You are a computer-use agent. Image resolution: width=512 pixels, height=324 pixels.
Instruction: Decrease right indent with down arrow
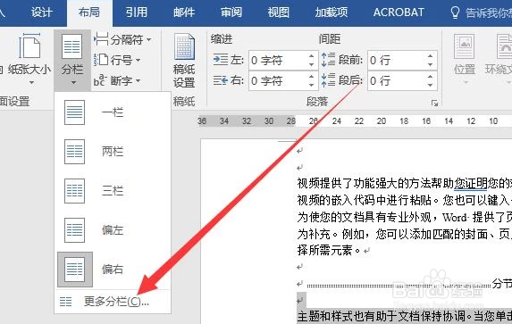pyautogui.click(x=312, y=86)
